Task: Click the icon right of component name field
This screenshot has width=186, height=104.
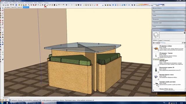Action: point(185,33)
